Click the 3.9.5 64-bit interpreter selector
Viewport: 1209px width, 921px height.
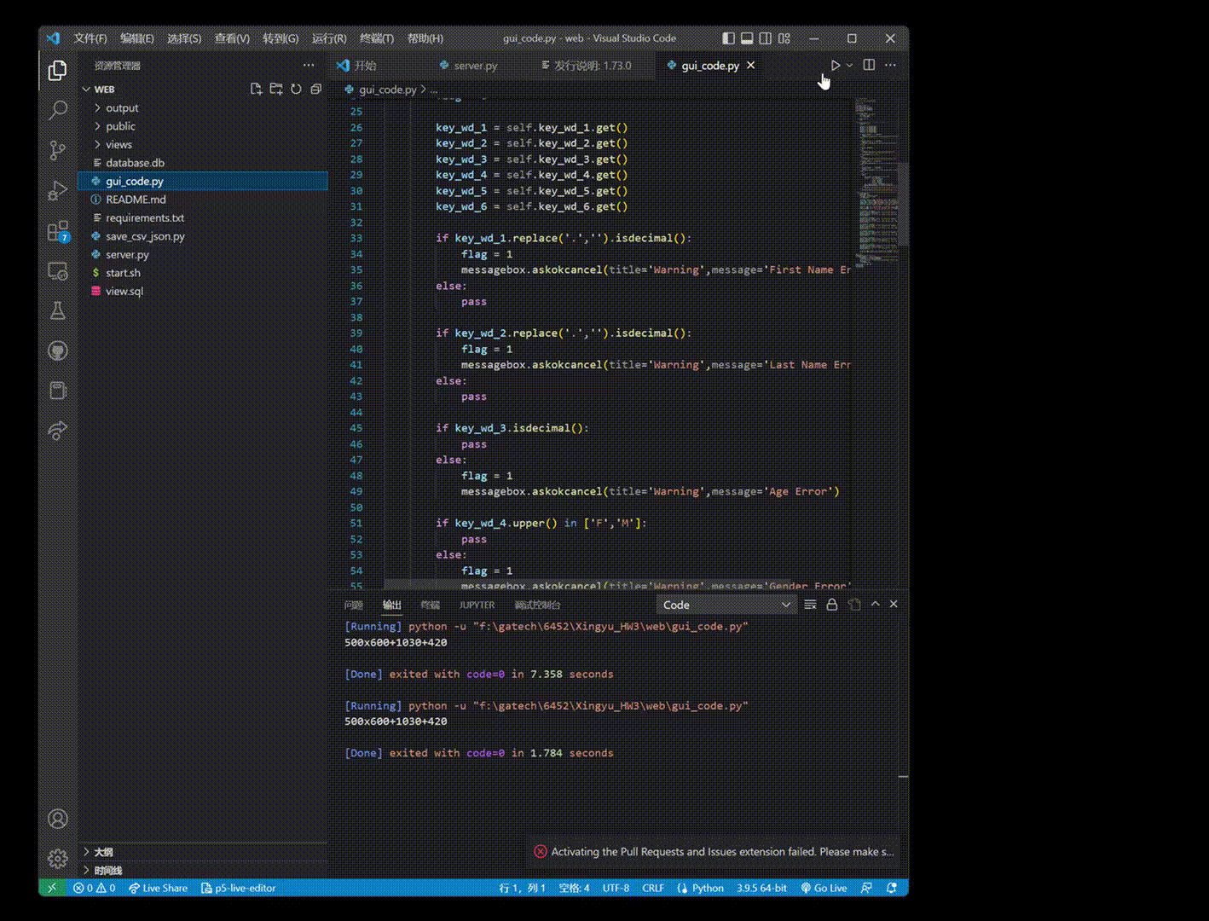[x=761, y=888]
